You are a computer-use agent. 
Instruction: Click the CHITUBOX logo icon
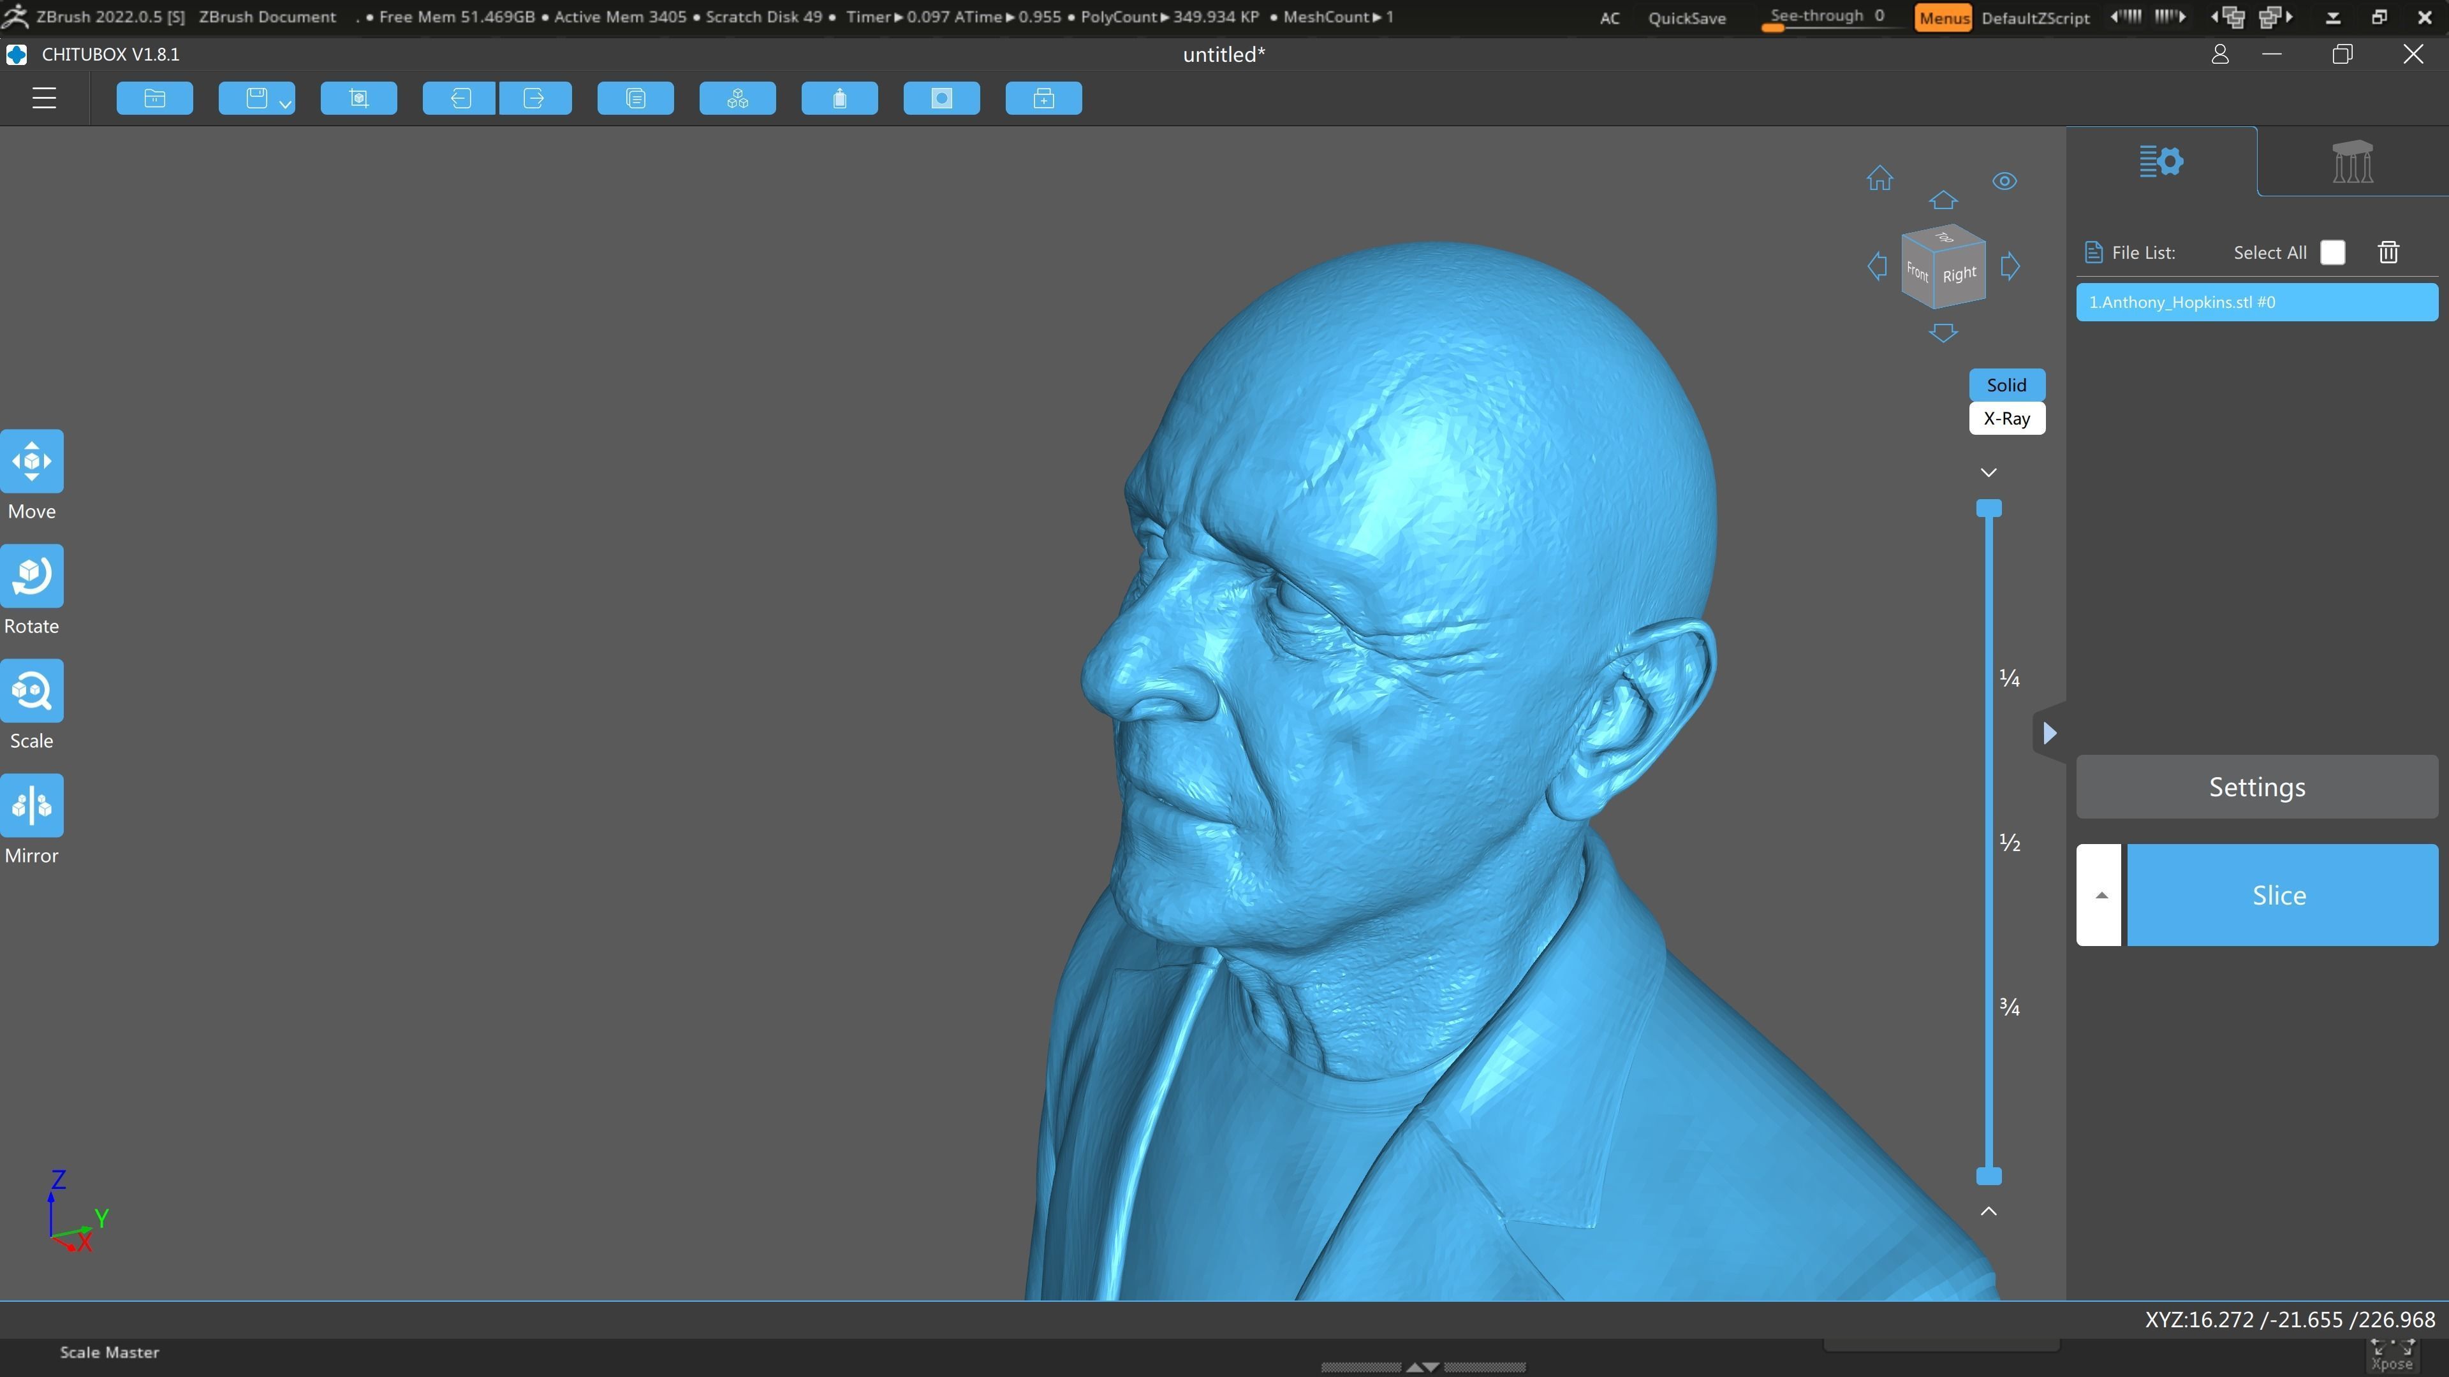pos(16,54)
